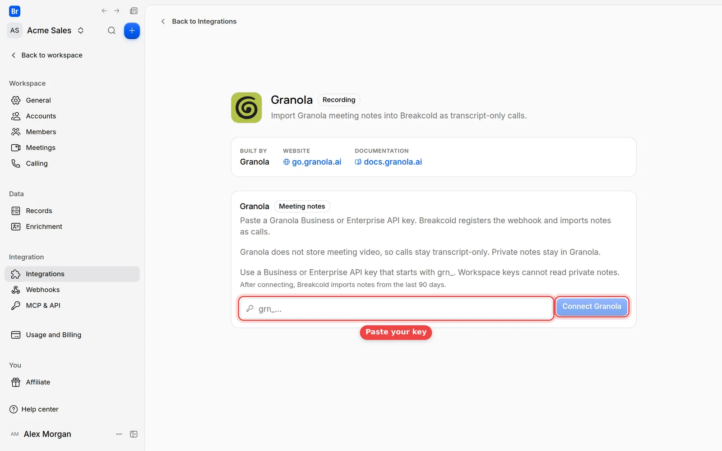Open the docs.granola.ai documentation link

[x=389, y=162]
